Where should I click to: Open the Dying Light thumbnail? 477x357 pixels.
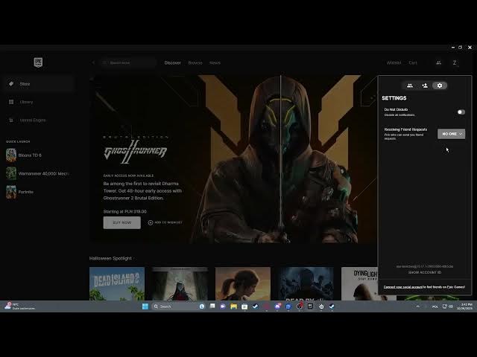coord(359,283)
